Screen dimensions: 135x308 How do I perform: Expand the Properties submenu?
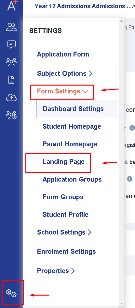coord(56,271)
